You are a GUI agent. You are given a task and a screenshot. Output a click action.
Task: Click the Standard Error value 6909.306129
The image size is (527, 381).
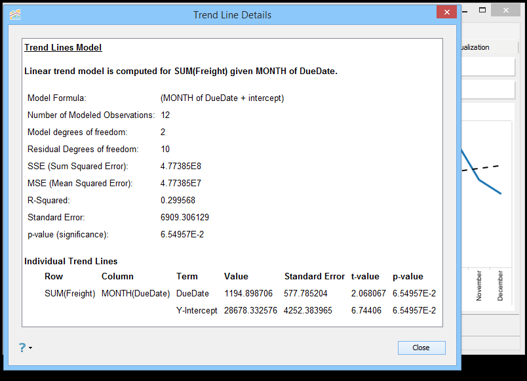185,218
